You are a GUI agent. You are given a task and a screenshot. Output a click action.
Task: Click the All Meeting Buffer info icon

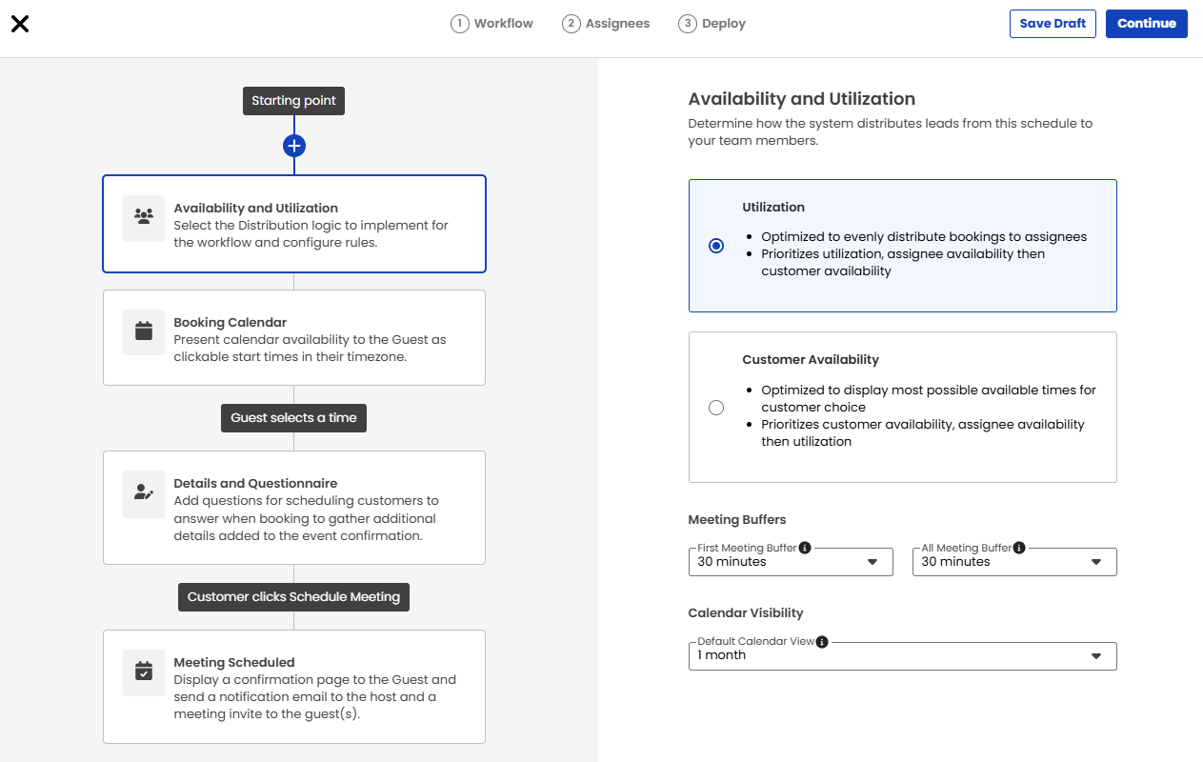[1019, 548]
